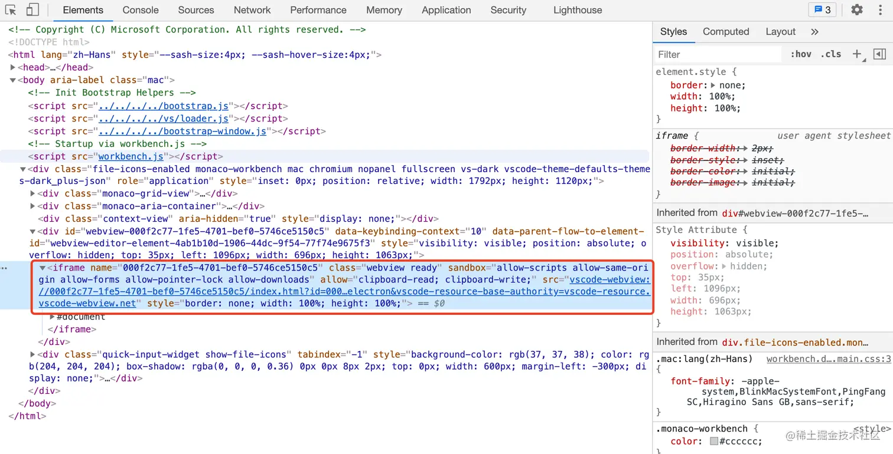
Task: Open the 3 messages issues badge
Action: click(823, 10)
